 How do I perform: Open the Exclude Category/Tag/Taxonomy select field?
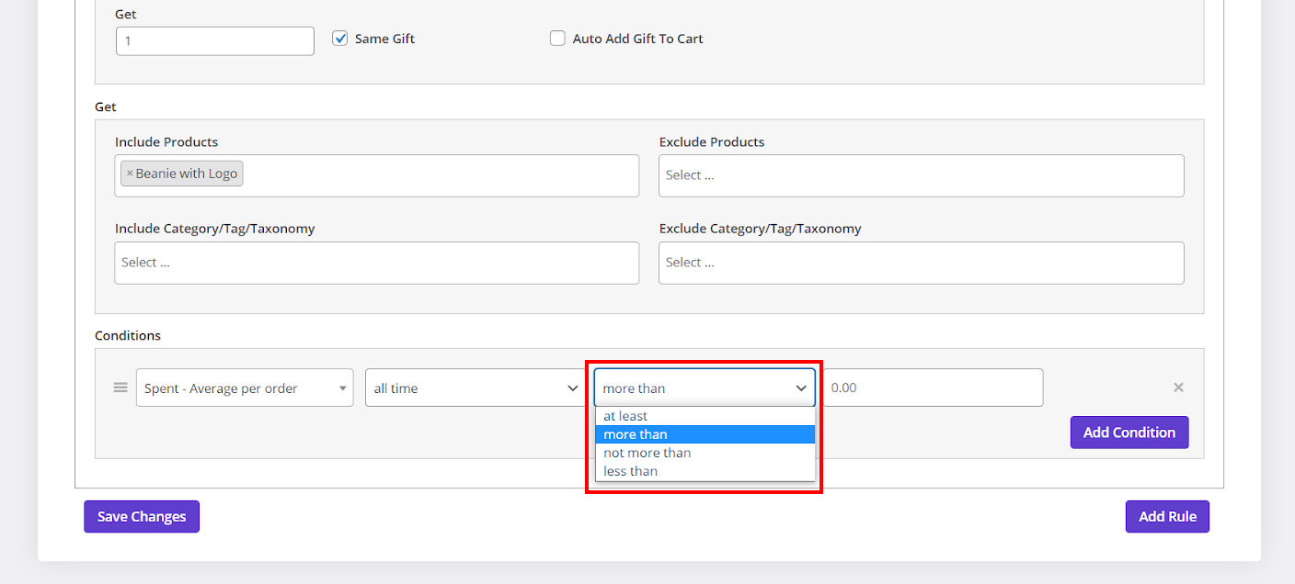(921, 263)
